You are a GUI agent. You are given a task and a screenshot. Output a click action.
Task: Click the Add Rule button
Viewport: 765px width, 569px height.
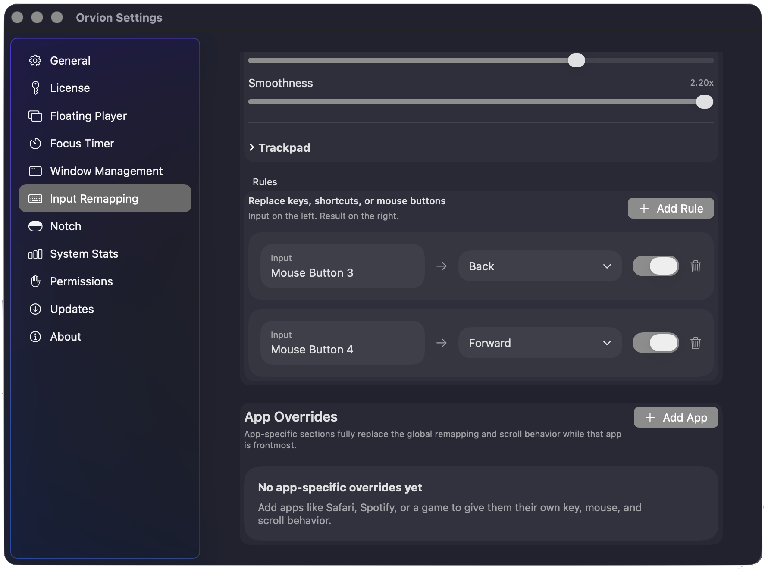(x=671, y=209)
